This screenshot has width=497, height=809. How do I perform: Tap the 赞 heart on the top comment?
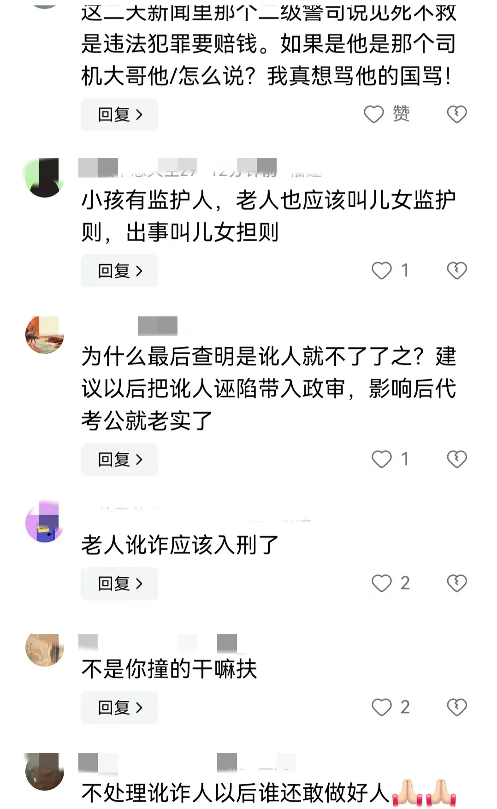click(374, 114)
